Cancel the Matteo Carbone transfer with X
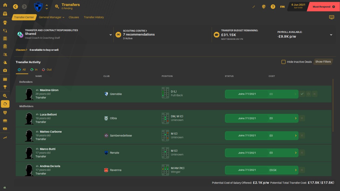Viewport: 340px width, 191px height. point(302,136)
